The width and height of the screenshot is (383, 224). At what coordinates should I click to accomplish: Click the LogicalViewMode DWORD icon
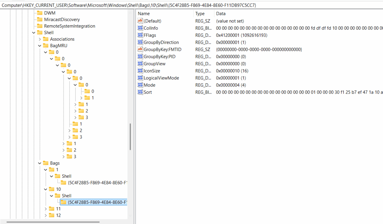coord(140,78)
